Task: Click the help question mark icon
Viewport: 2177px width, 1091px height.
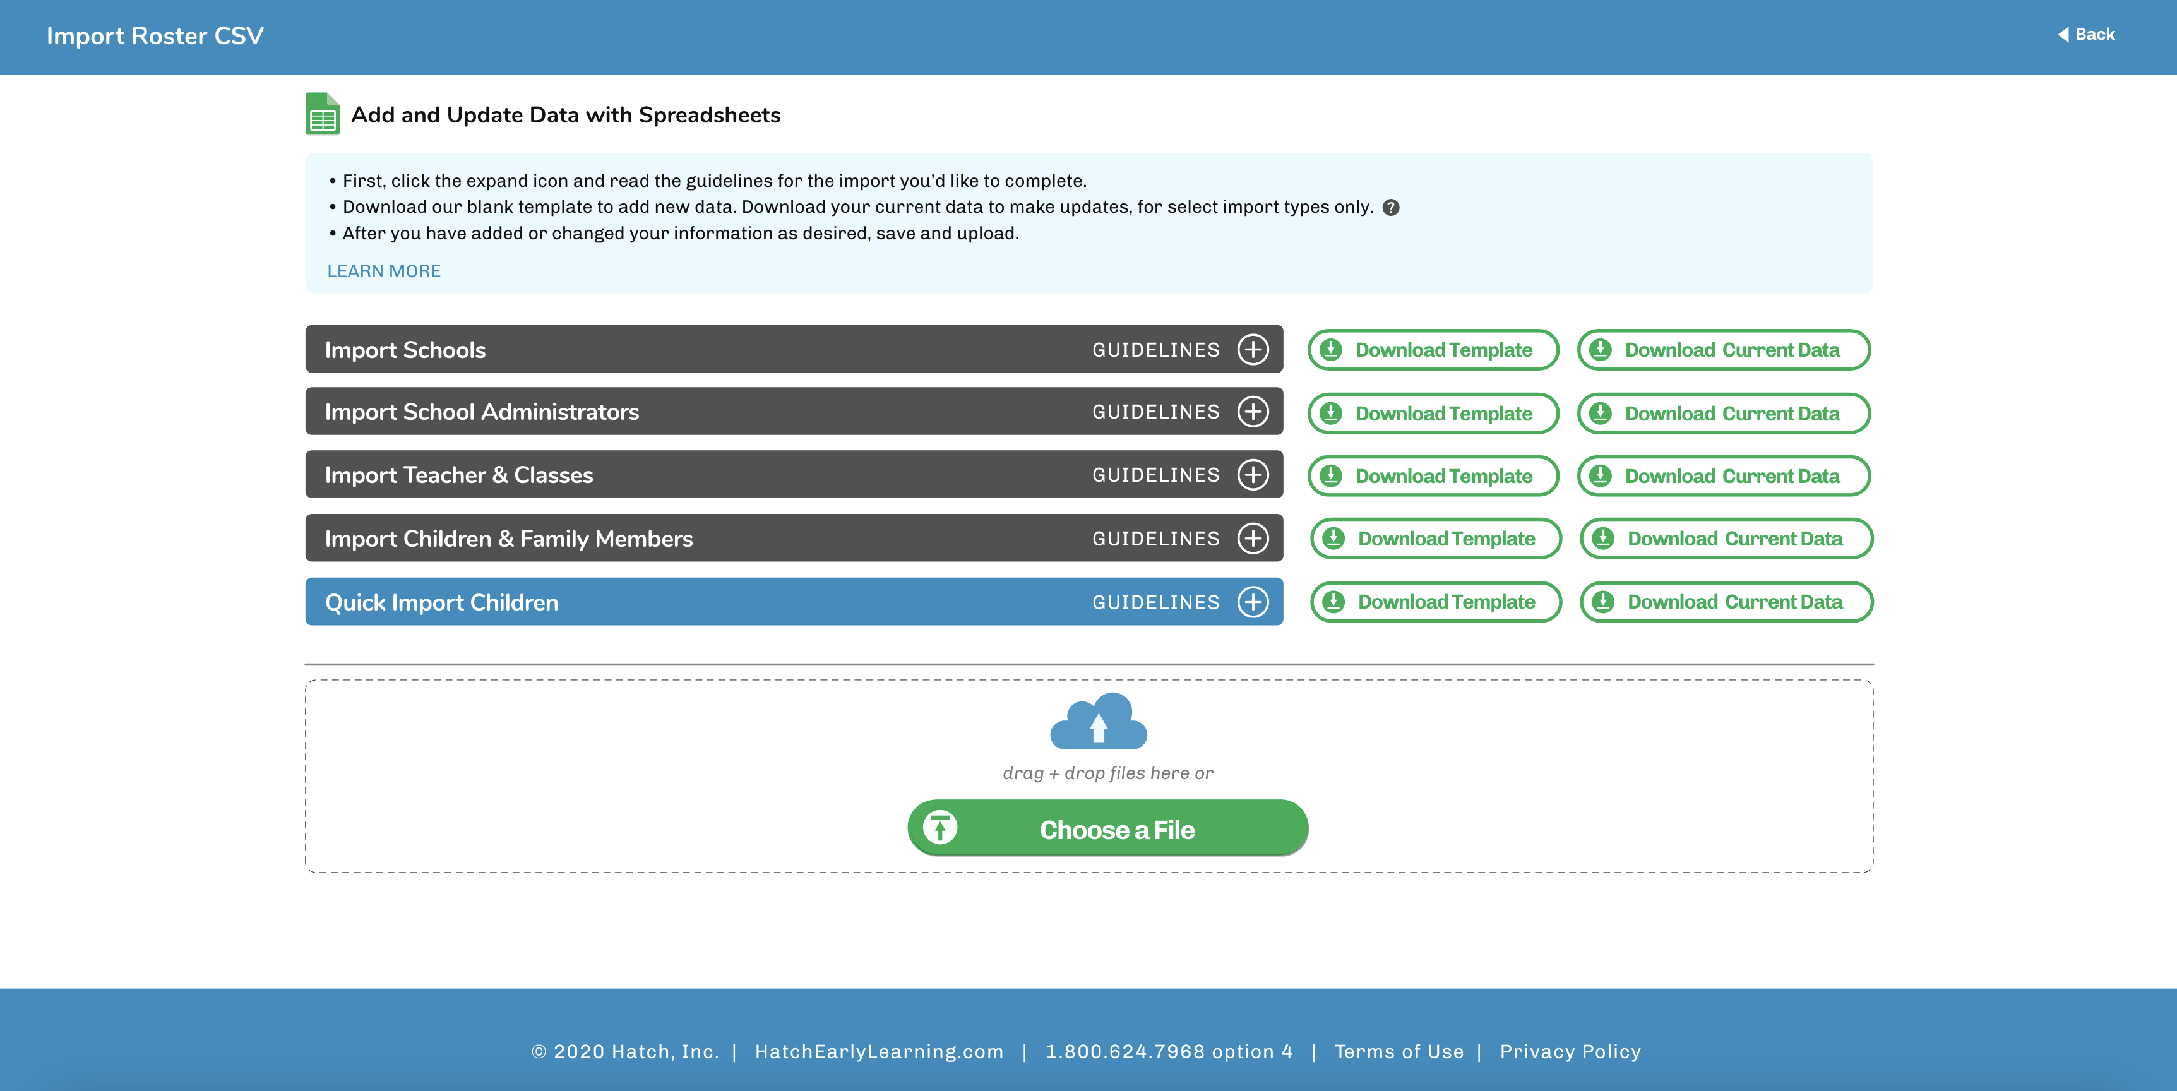Action: coord(1391,207)
